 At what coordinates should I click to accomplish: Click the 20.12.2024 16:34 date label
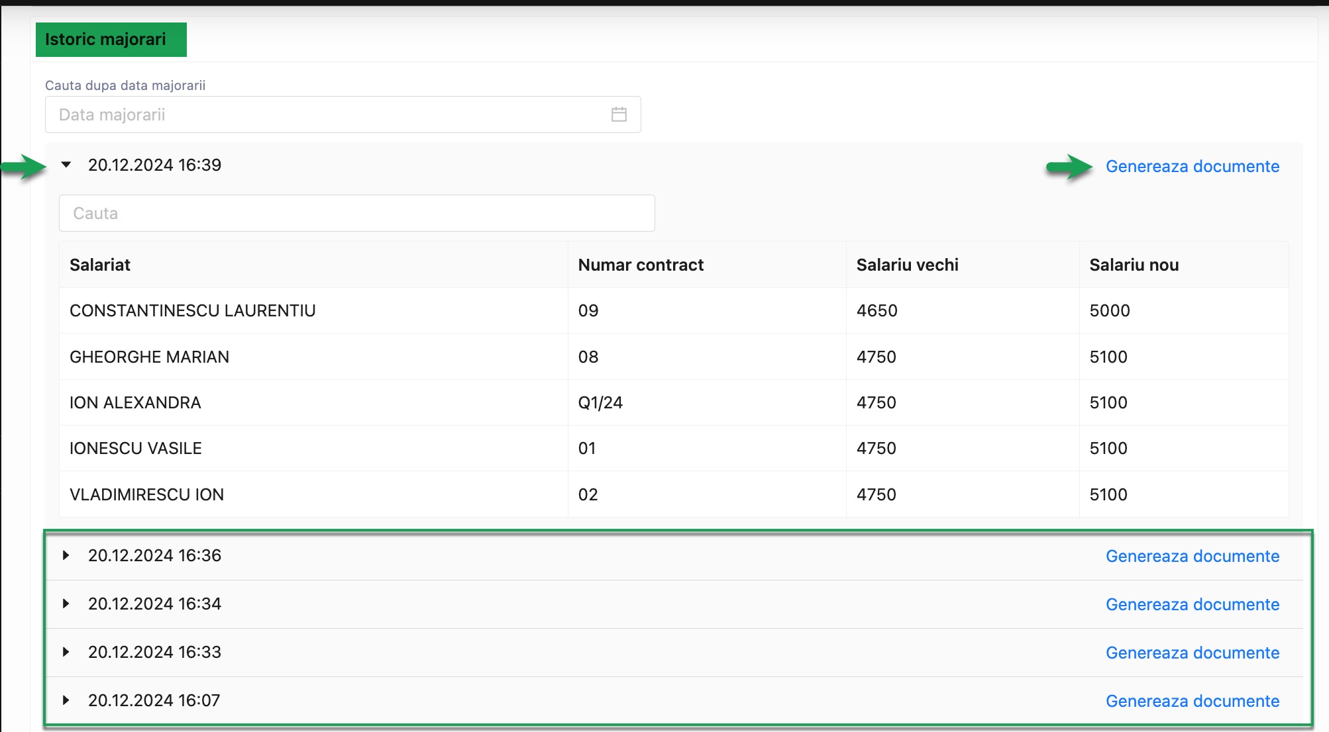[154, 604]
